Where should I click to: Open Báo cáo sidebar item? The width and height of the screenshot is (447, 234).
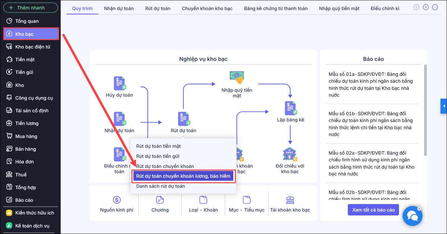[x=31, y=200]
